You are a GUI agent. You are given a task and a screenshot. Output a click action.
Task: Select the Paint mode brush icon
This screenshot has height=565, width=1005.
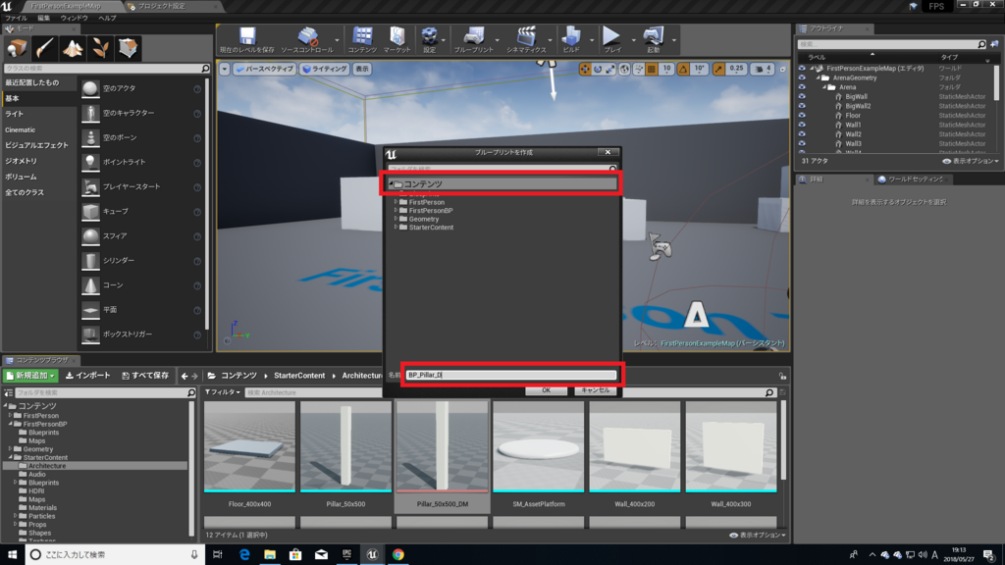point(44,48)
